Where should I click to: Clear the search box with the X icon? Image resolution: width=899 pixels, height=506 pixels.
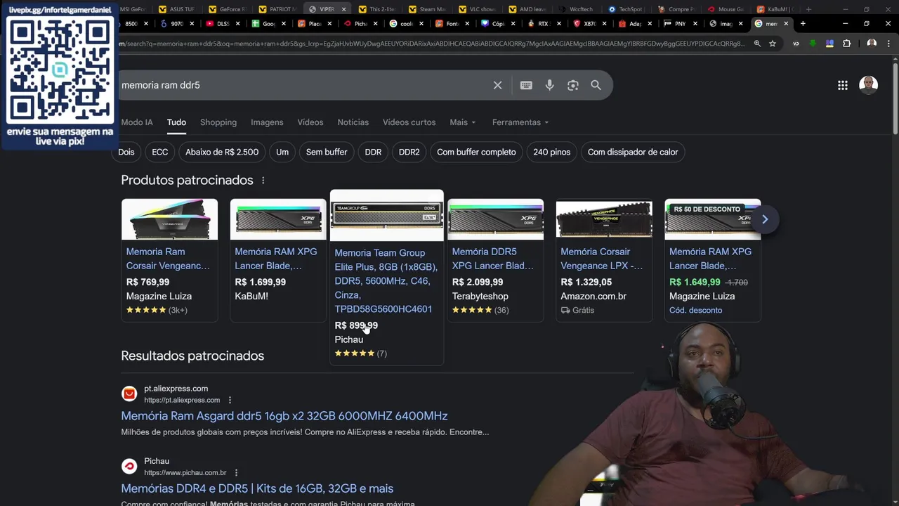(497, 85)
